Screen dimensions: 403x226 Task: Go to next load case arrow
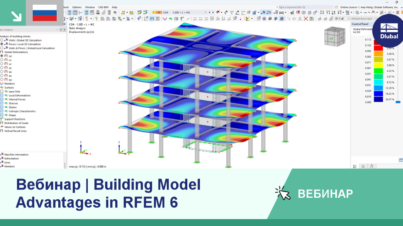coord(213,12)
